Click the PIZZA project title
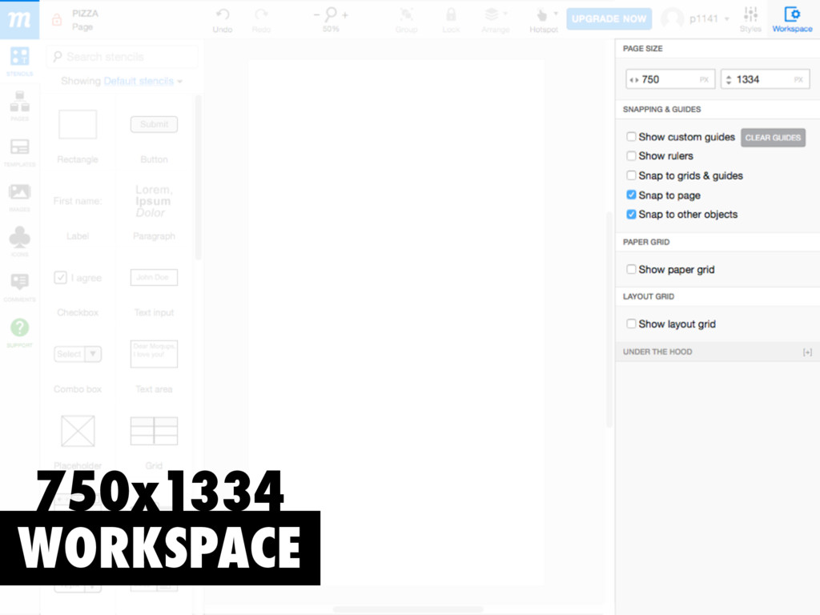 (85, 14)
